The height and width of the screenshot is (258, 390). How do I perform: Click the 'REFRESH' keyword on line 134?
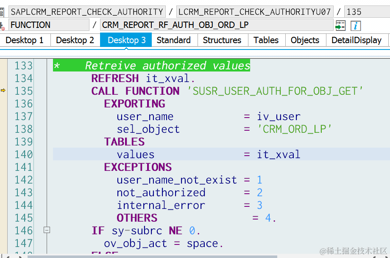coord(115,78)
